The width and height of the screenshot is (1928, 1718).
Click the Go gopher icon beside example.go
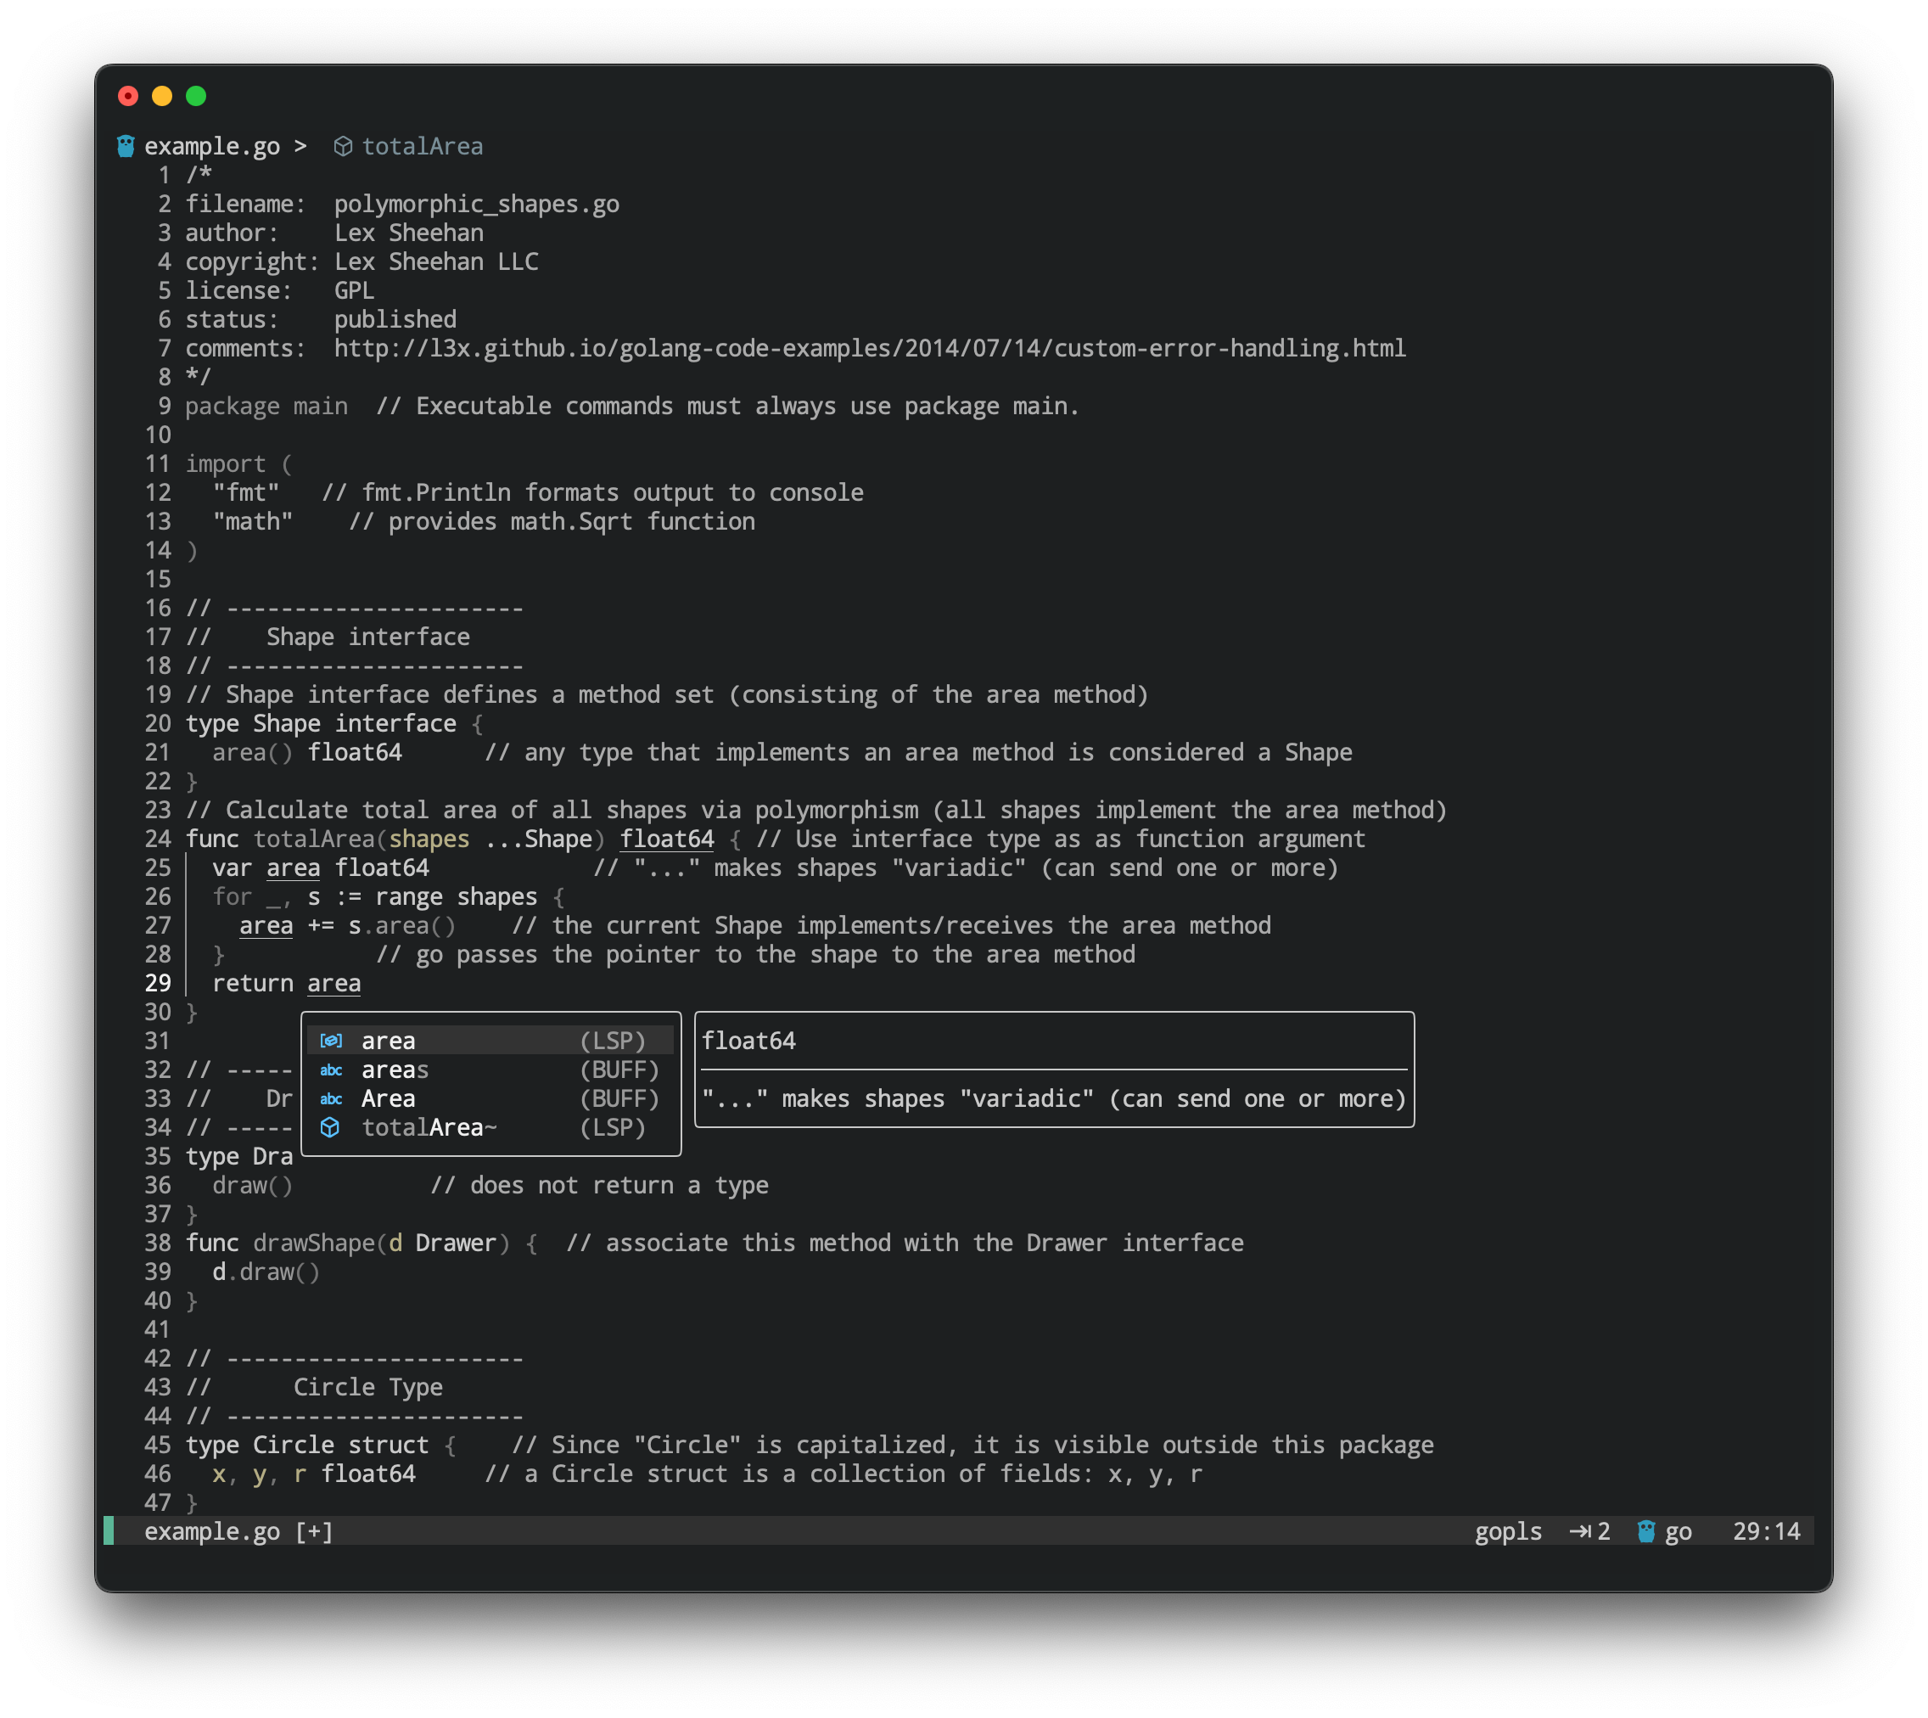pos(126,146)
